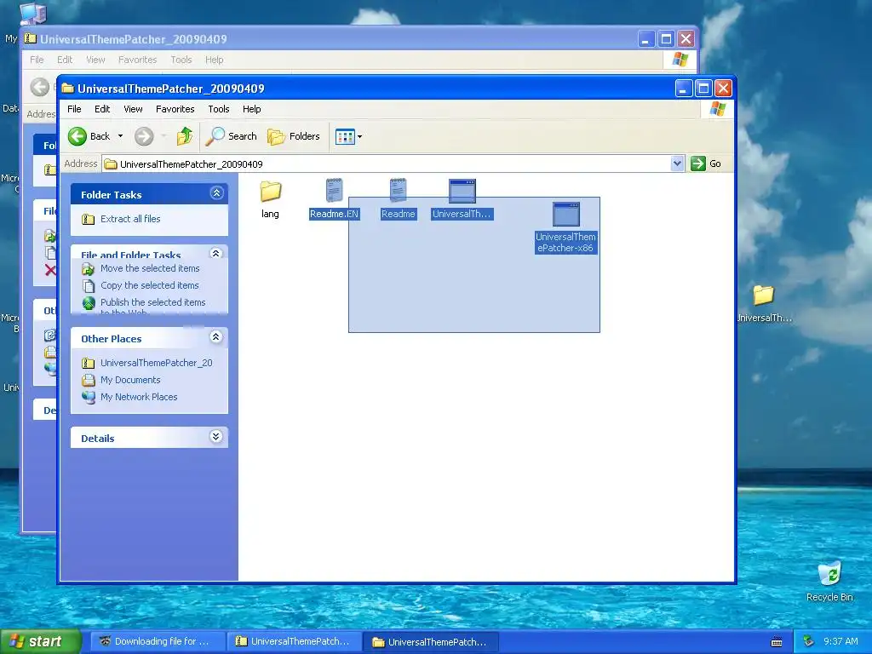Screen dimensions: 872x654
Task: Open the Back history dropdown arrow
Action: tap(120, 136)
